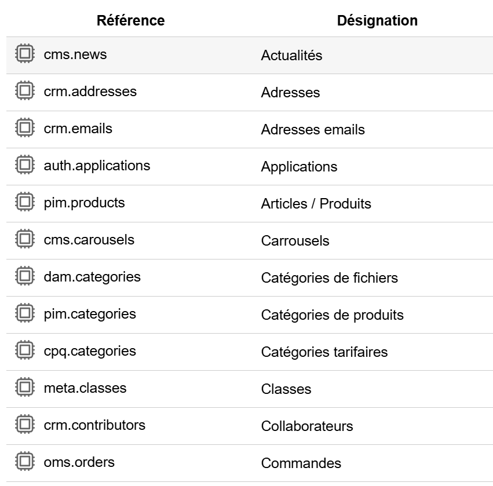Open the pim.categories reference
This screenshot has height=486, width=493.
click(x=90, y=314)
